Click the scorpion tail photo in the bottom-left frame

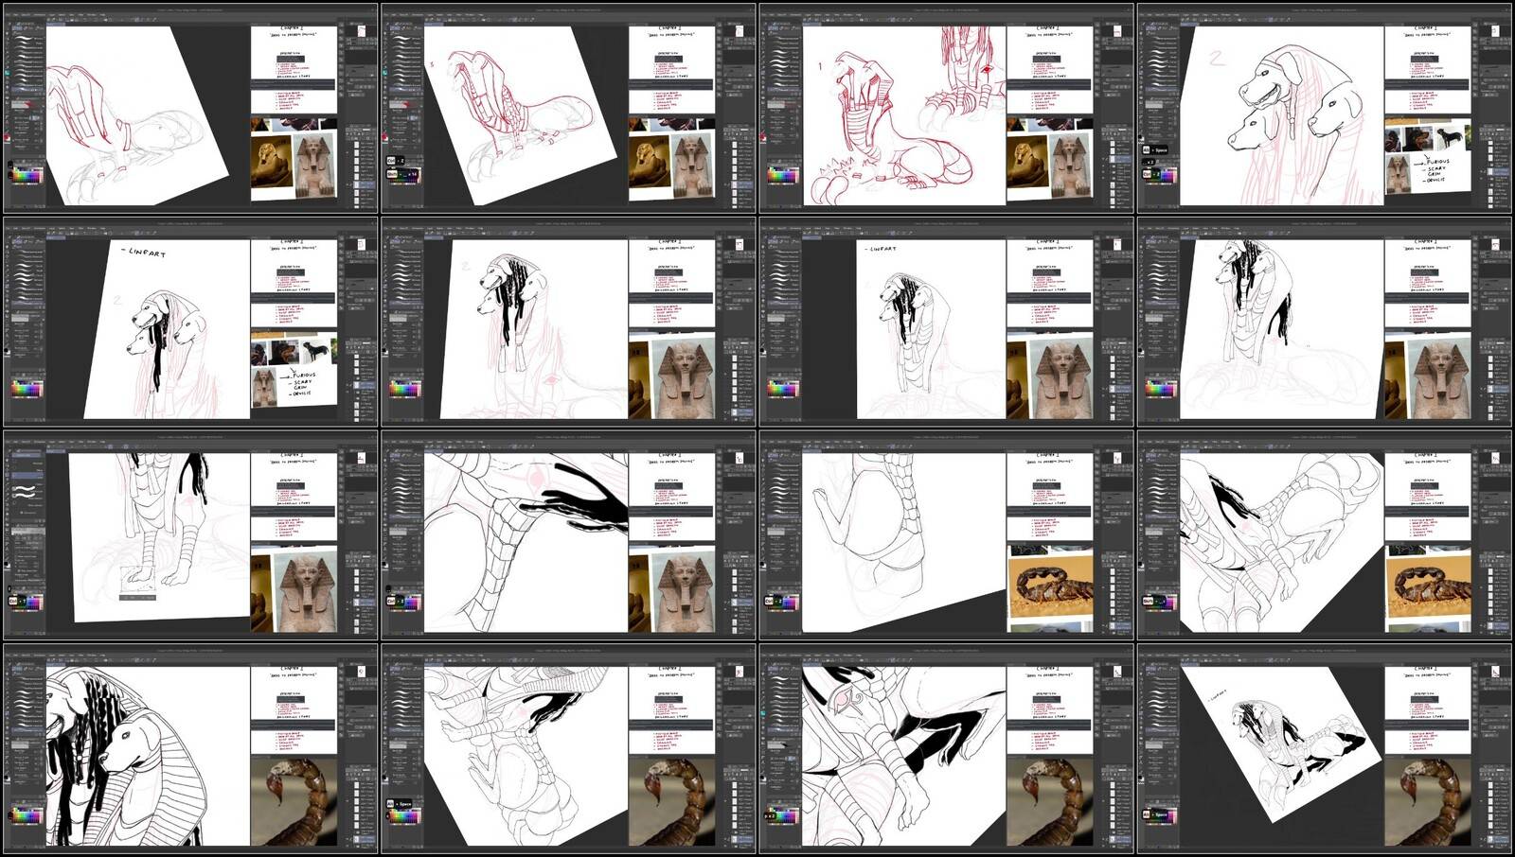coord(293,800)
